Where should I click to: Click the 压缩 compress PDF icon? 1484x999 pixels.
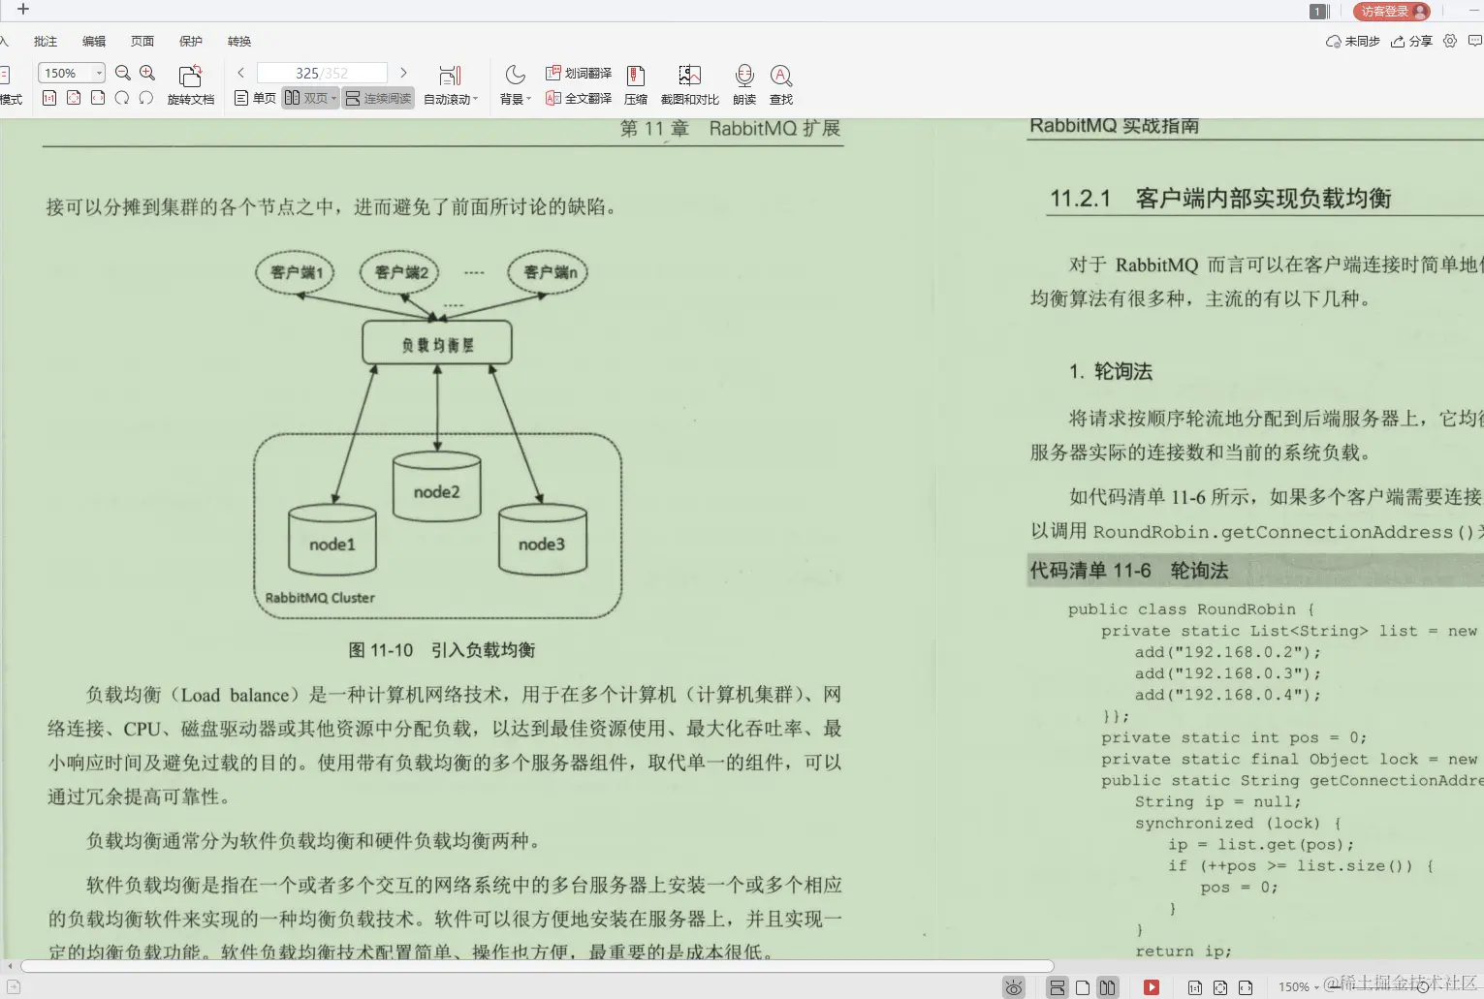(636, 84)
